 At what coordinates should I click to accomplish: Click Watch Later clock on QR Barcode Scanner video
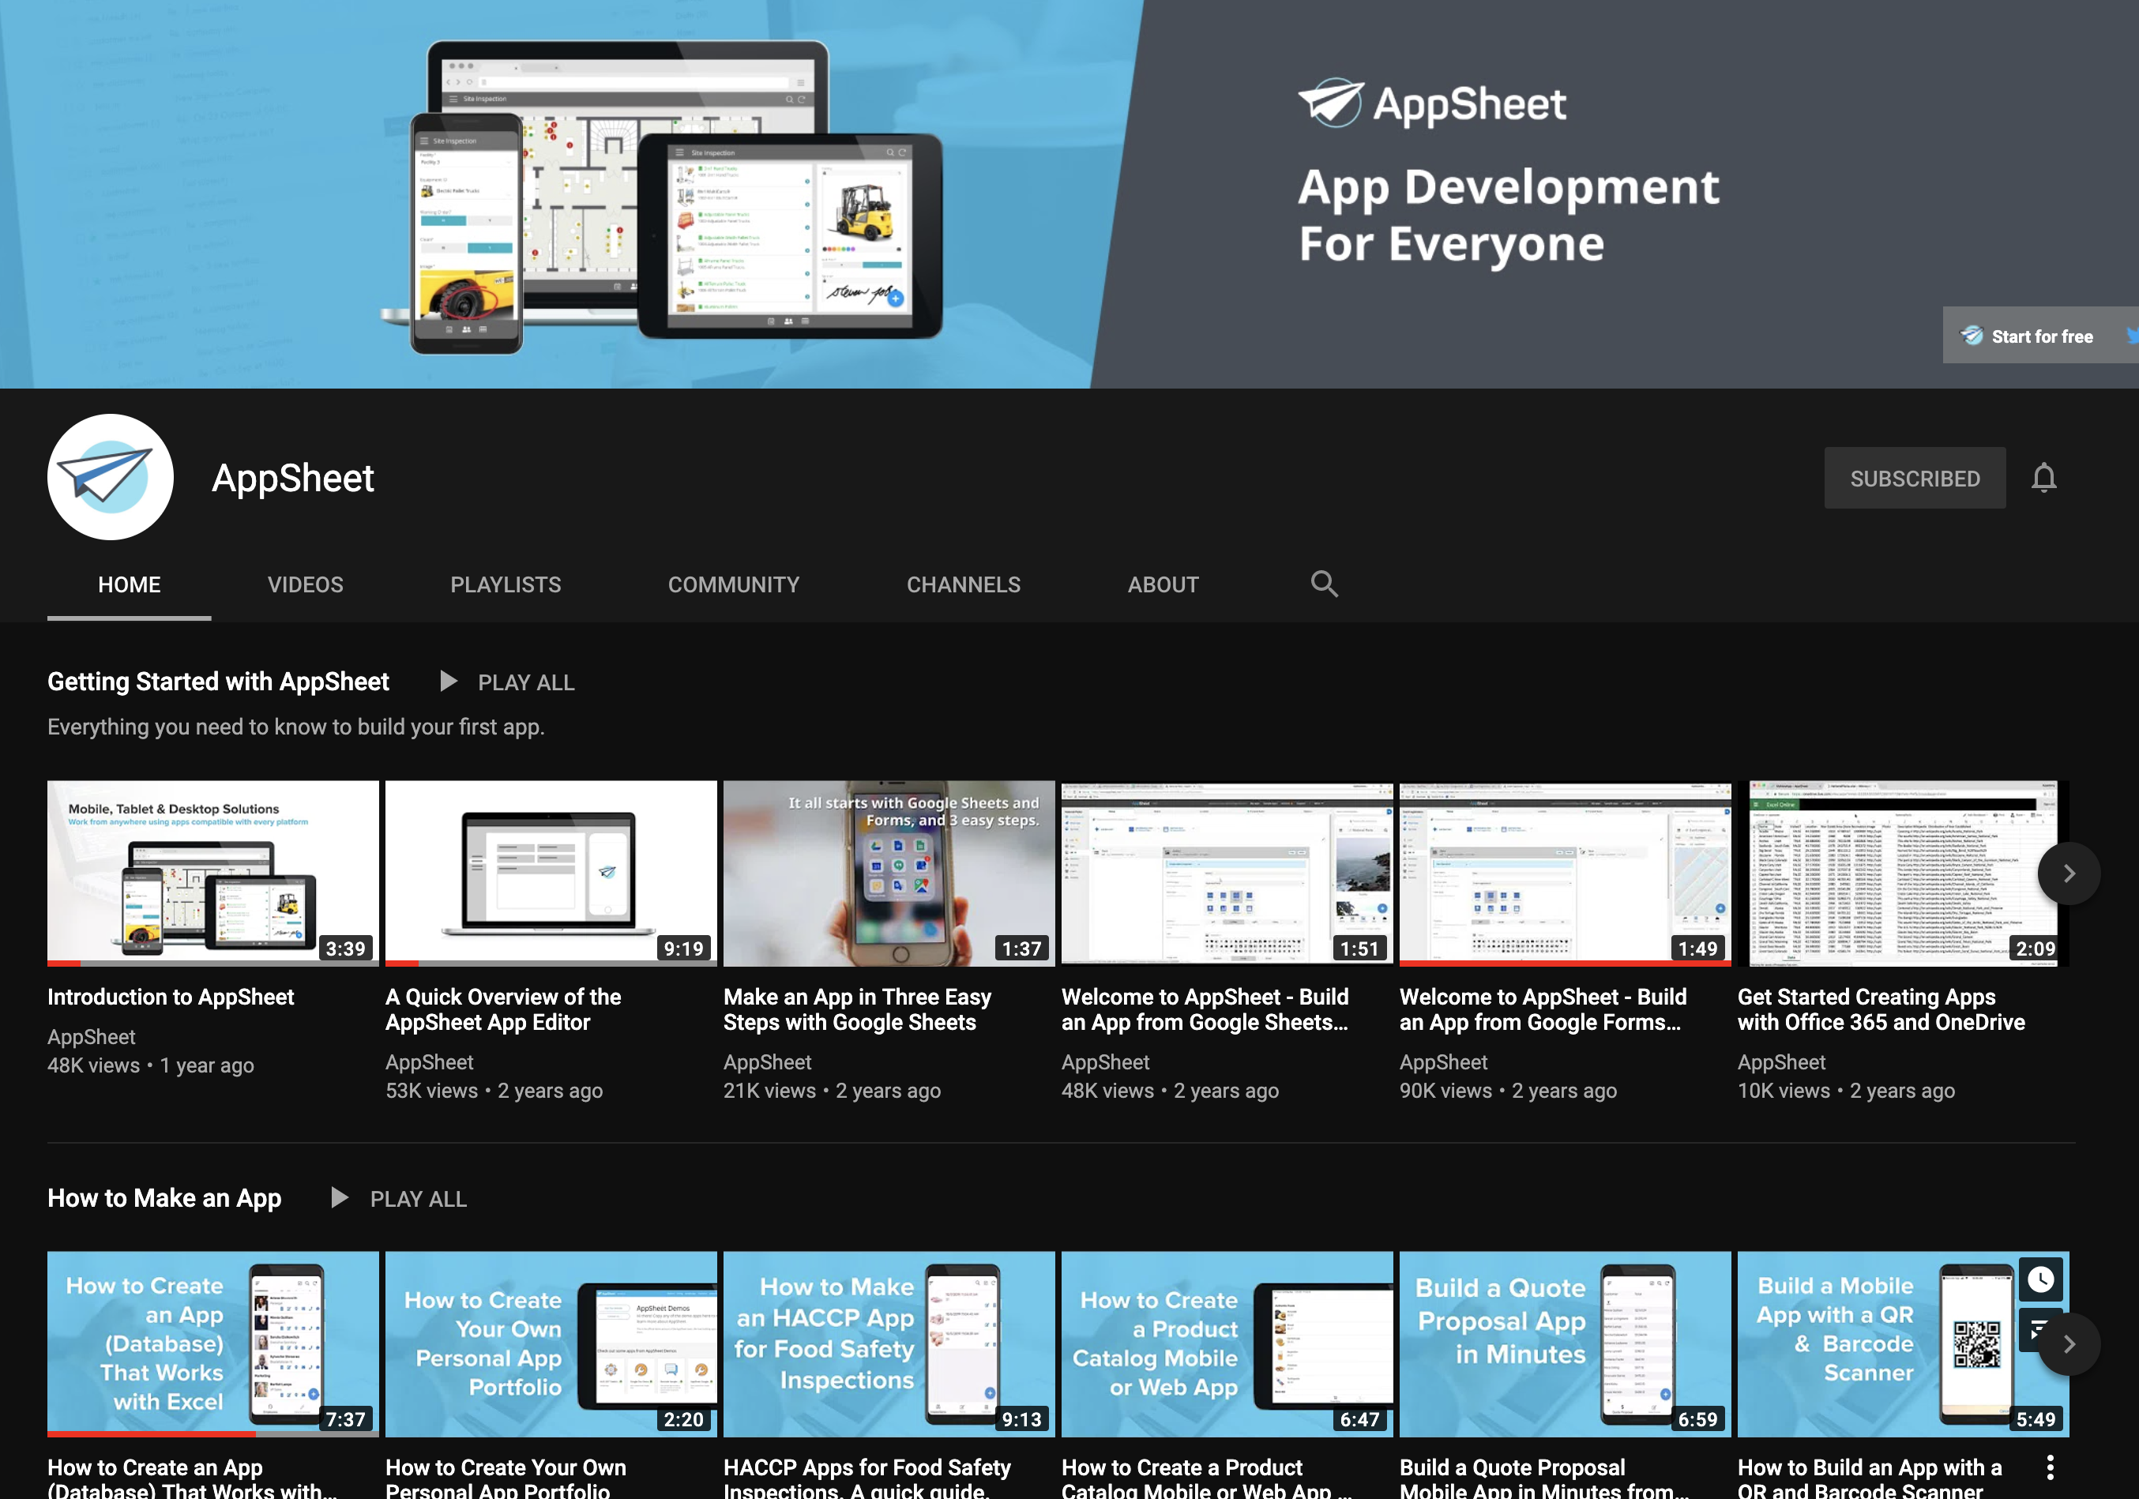[x=2040, y=1281]
